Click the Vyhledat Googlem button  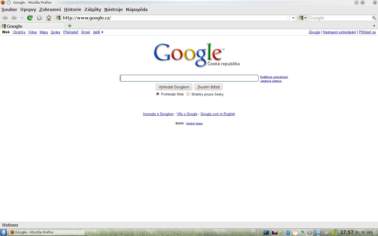174,87
